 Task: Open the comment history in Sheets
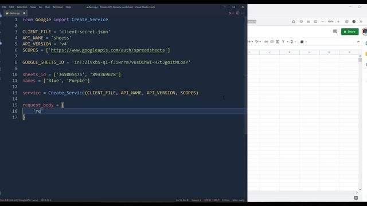[335, 31]
